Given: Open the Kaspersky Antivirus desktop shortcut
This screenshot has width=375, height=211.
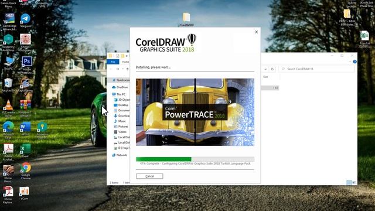Looking at the screenshot, I should [8, 43].
